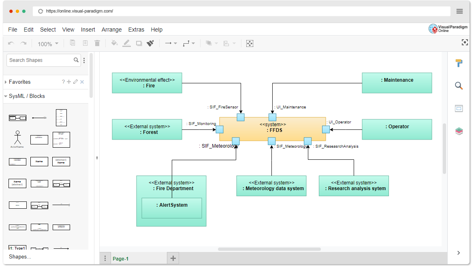Image resolution: width=474 pixels, height=269 pixels.
Task: Delete selection using the trash icon
Action: click(x=97, y=43)
